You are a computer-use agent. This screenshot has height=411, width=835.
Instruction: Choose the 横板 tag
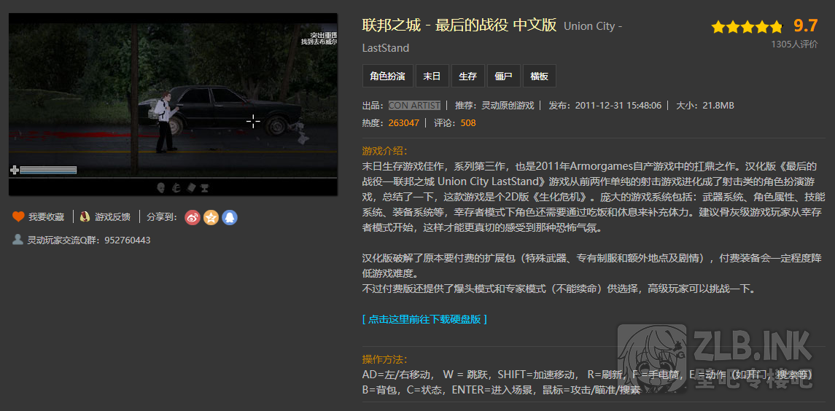click(x=539, y=76)
